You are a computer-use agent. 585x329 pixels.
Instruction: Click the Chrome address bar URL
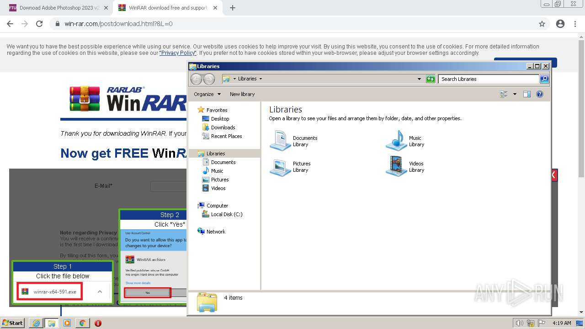(118, 24)
